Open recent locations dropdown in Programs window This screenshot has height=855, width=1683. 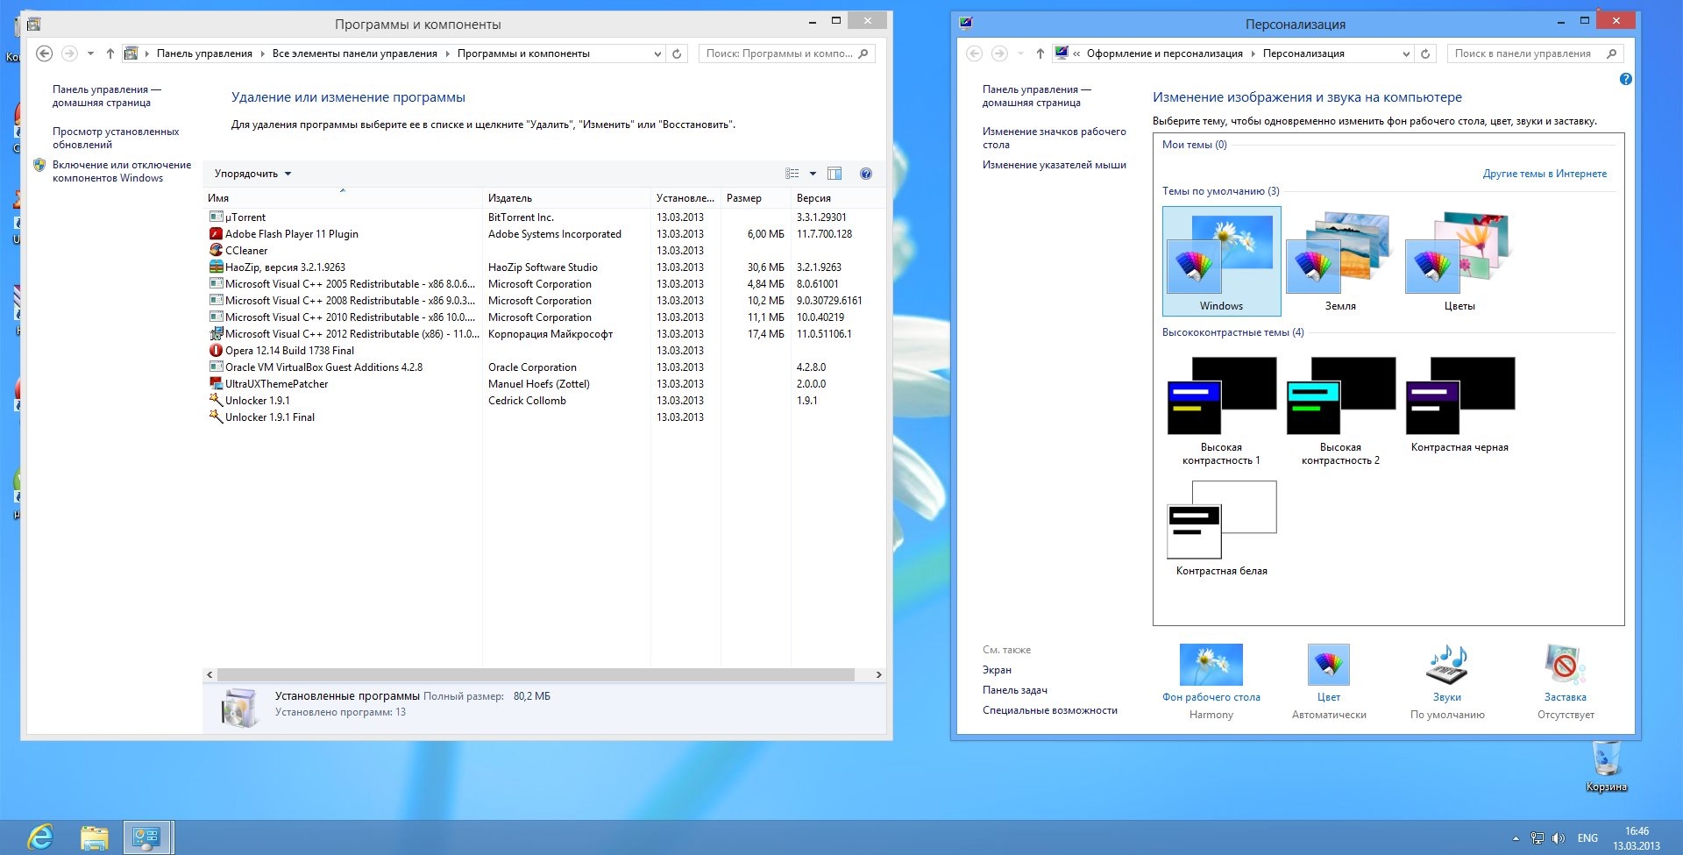(x=90, y=53)
